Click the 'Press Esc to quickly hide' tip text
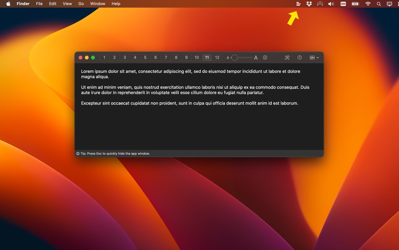This screenshot has height=250, width=399. [115, 154]
